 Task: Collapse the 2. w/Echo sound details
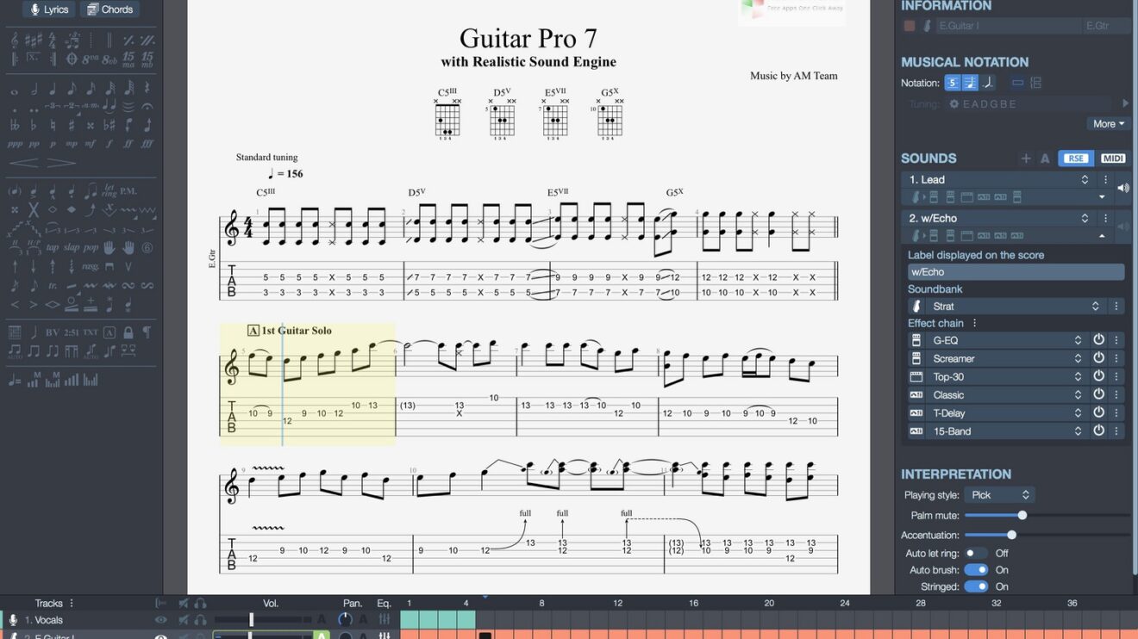tap(1102, 236)
